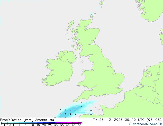Click the legend label '0.1'
This screenshot has height=126, width=163.
(x=3, y=125)
